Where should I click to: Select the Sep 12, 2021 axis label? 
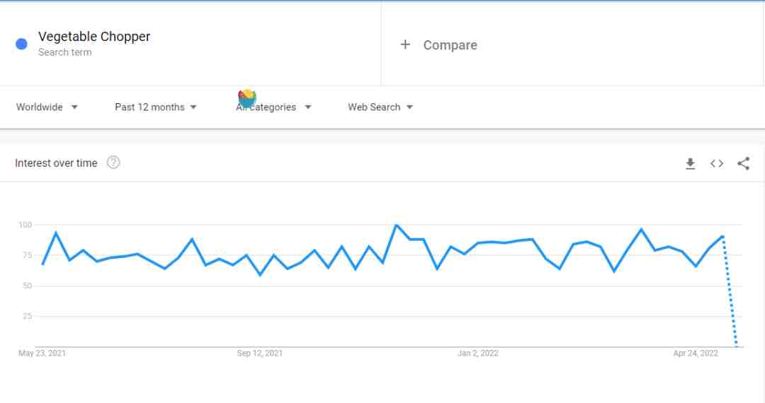click(259, 354)
